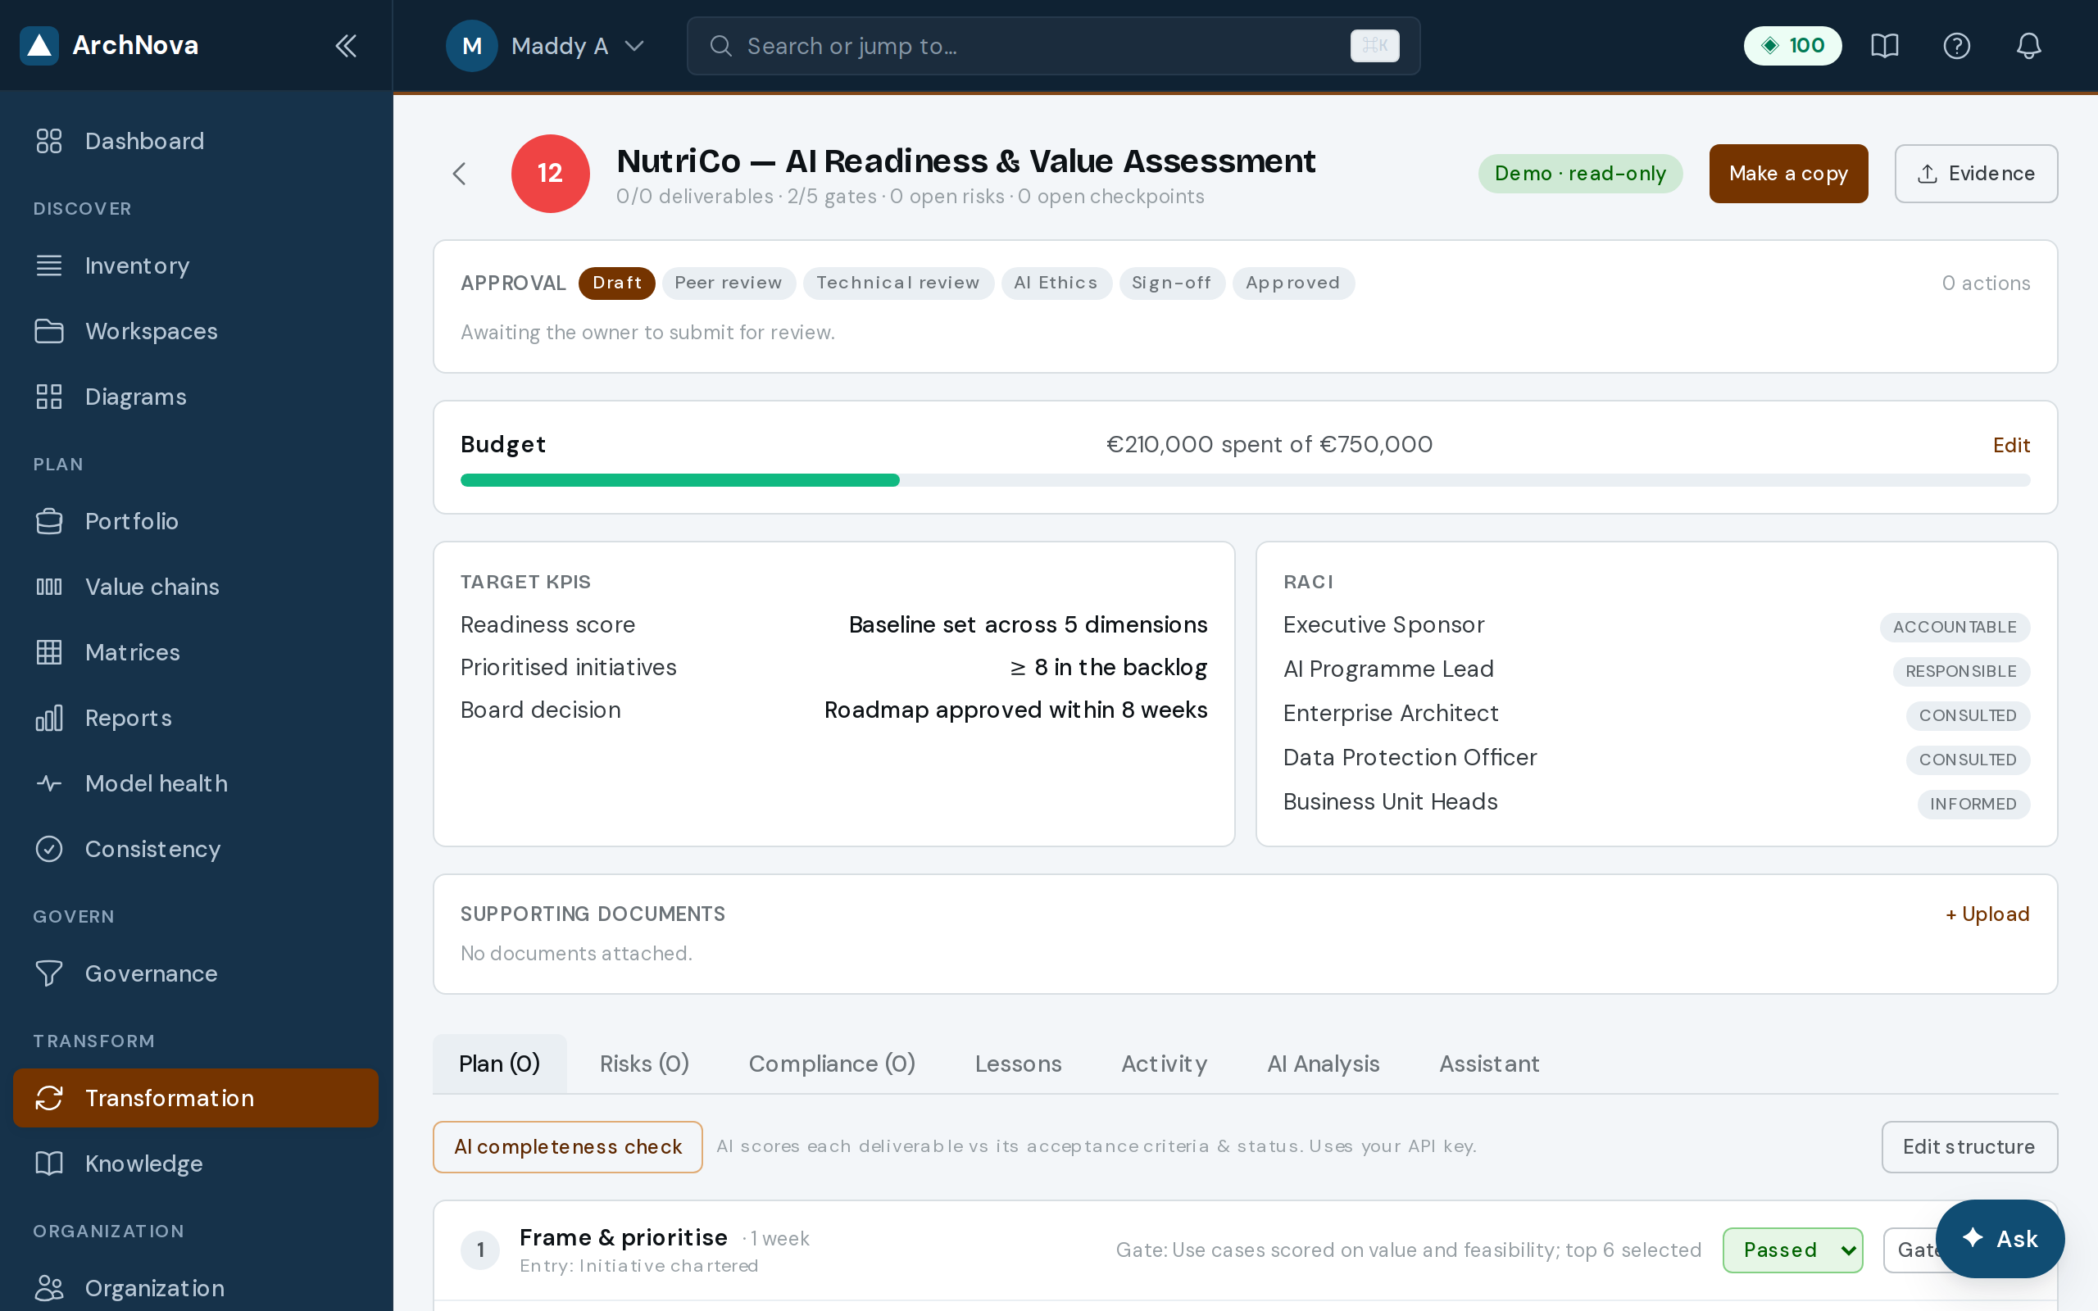Switch to the Plan (0) tab
The height and width of the screenshot is (1311, 2098).
[499, 1064]
